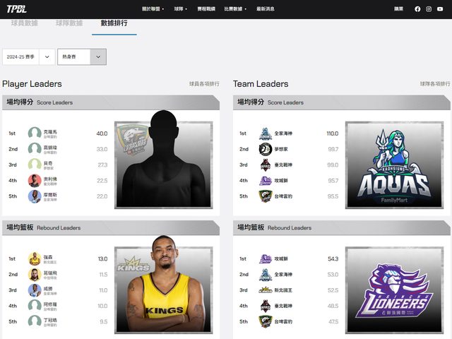The image size is (452, 339).
Task: Click Aquas team logo, 1st in Team Score Leaders
Action: (265, 133)
